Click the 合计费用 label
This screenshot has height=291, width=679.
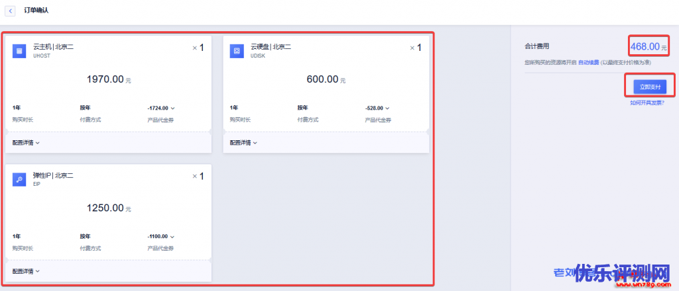tap(536, 46)
